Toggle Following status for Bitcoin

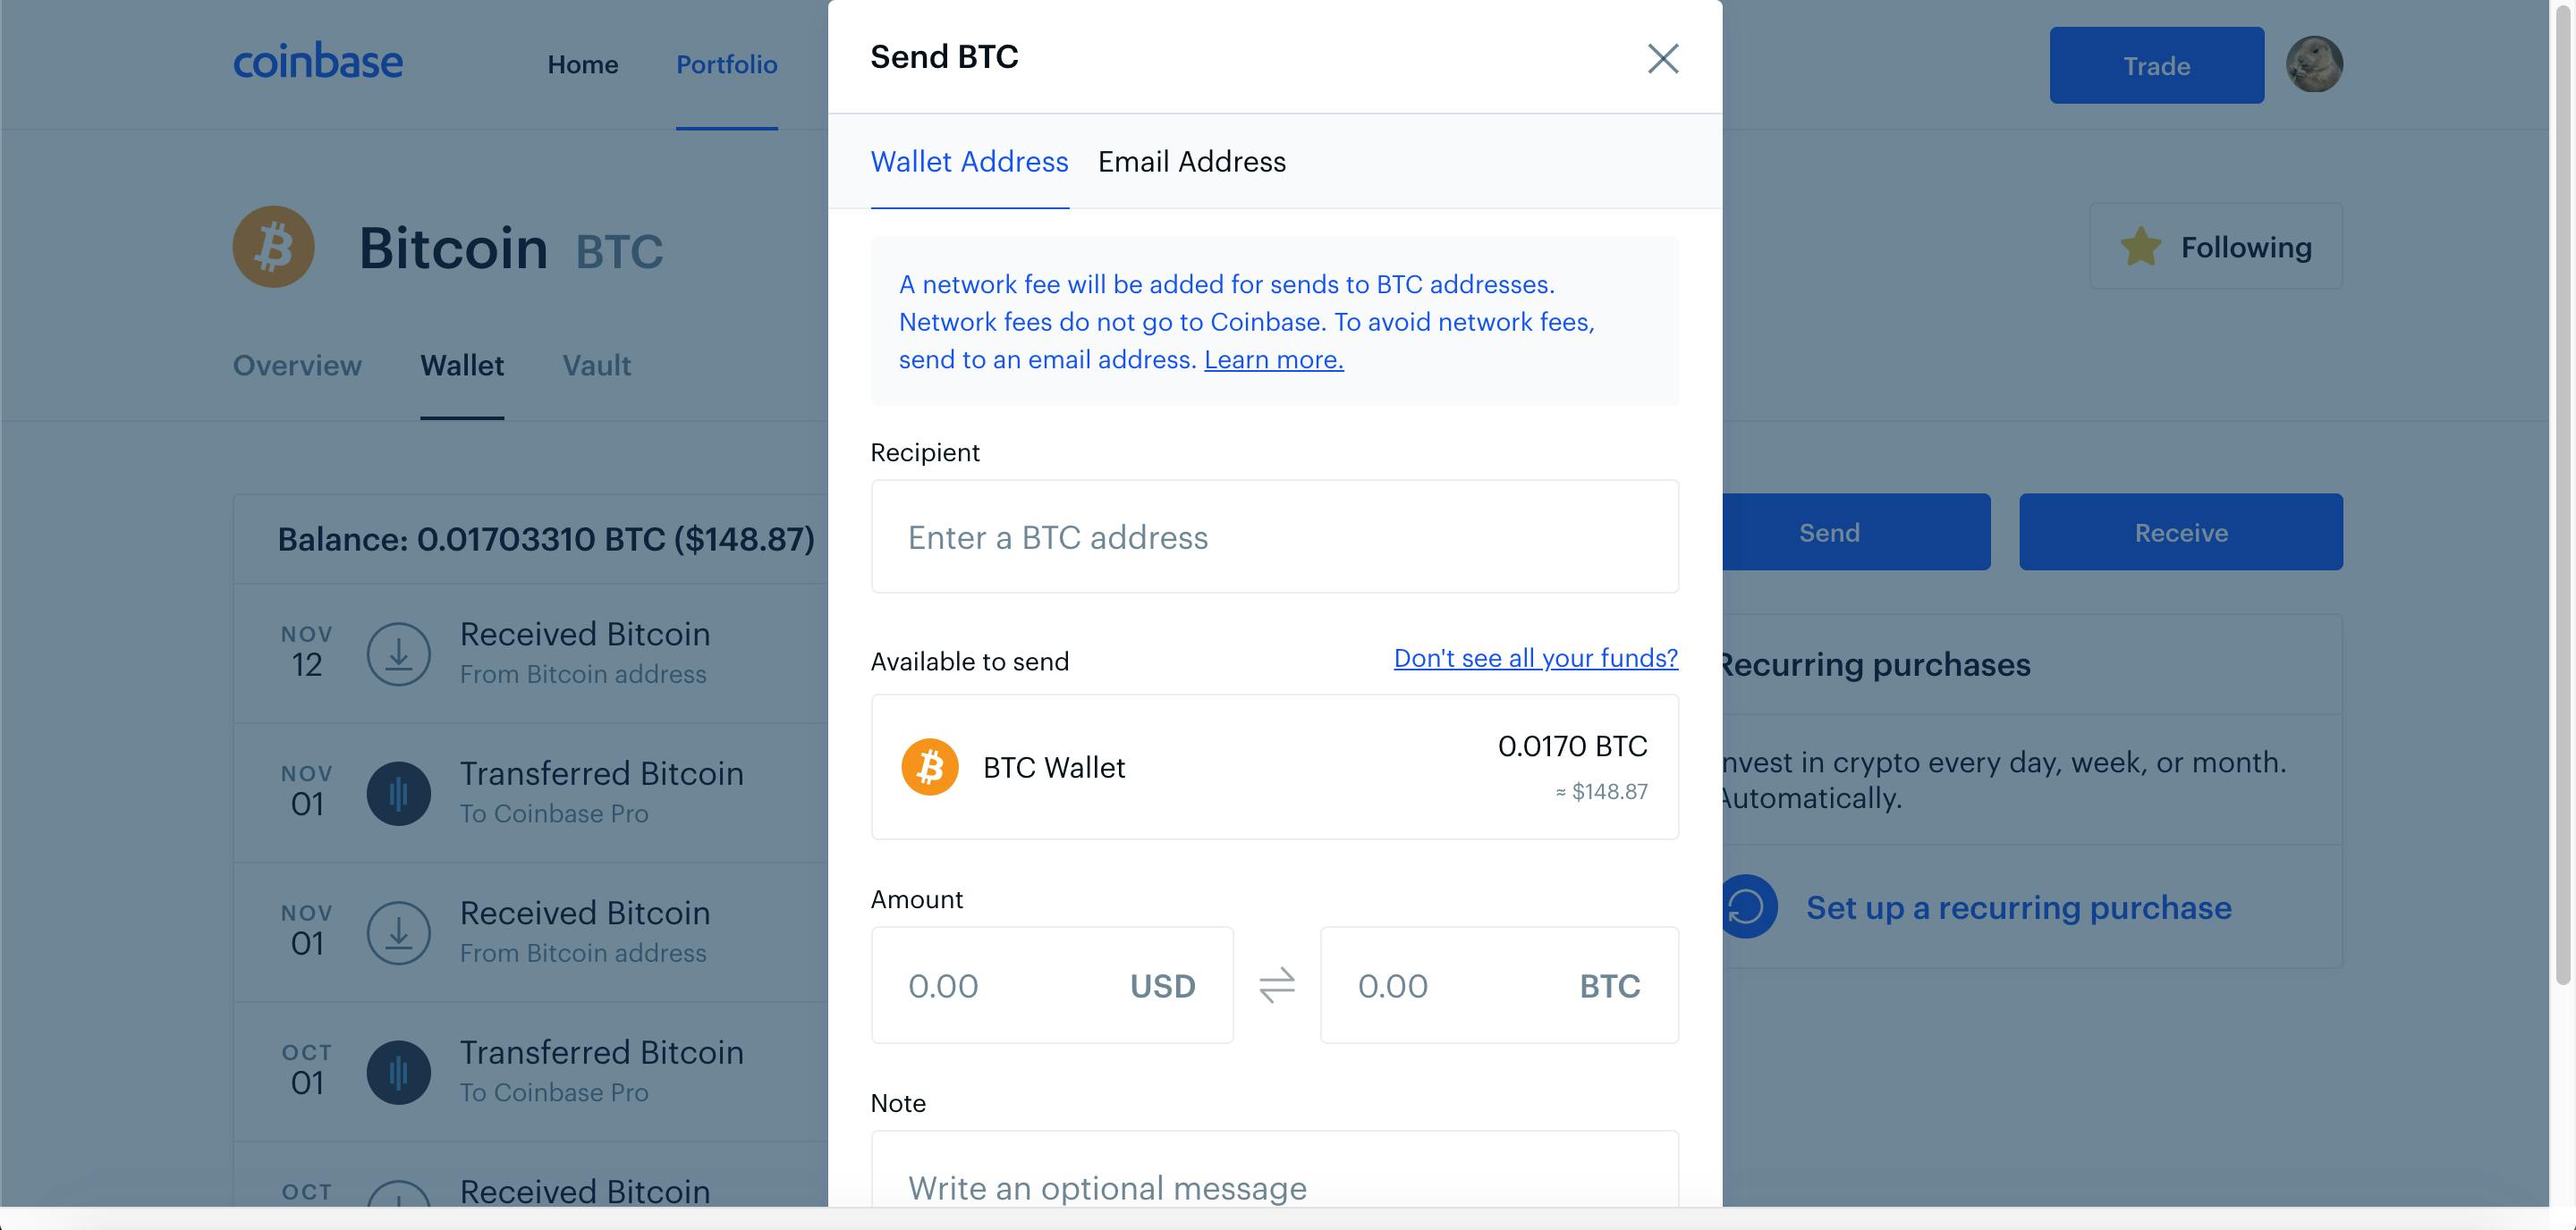pos(2216,246)
